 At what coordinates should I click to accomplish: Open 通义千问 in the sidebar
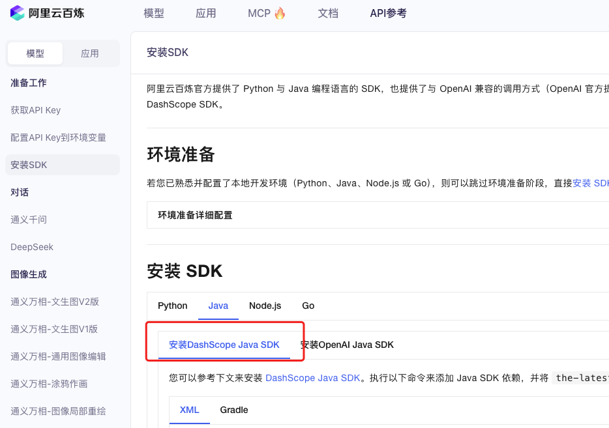click(29, 220)
